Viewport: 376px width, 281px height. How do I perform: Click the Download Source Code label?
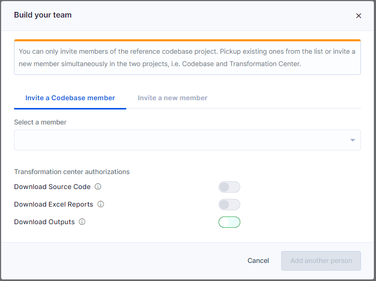tap(52, 187)
